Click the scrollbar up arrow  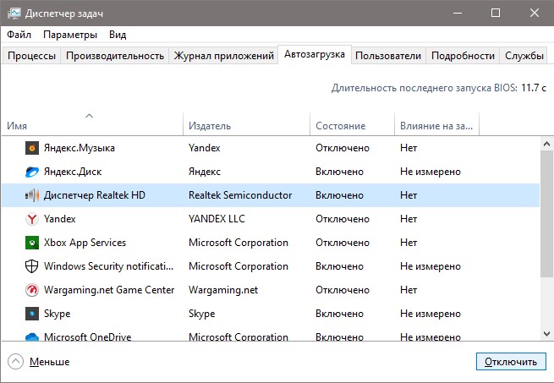point(546,144)
